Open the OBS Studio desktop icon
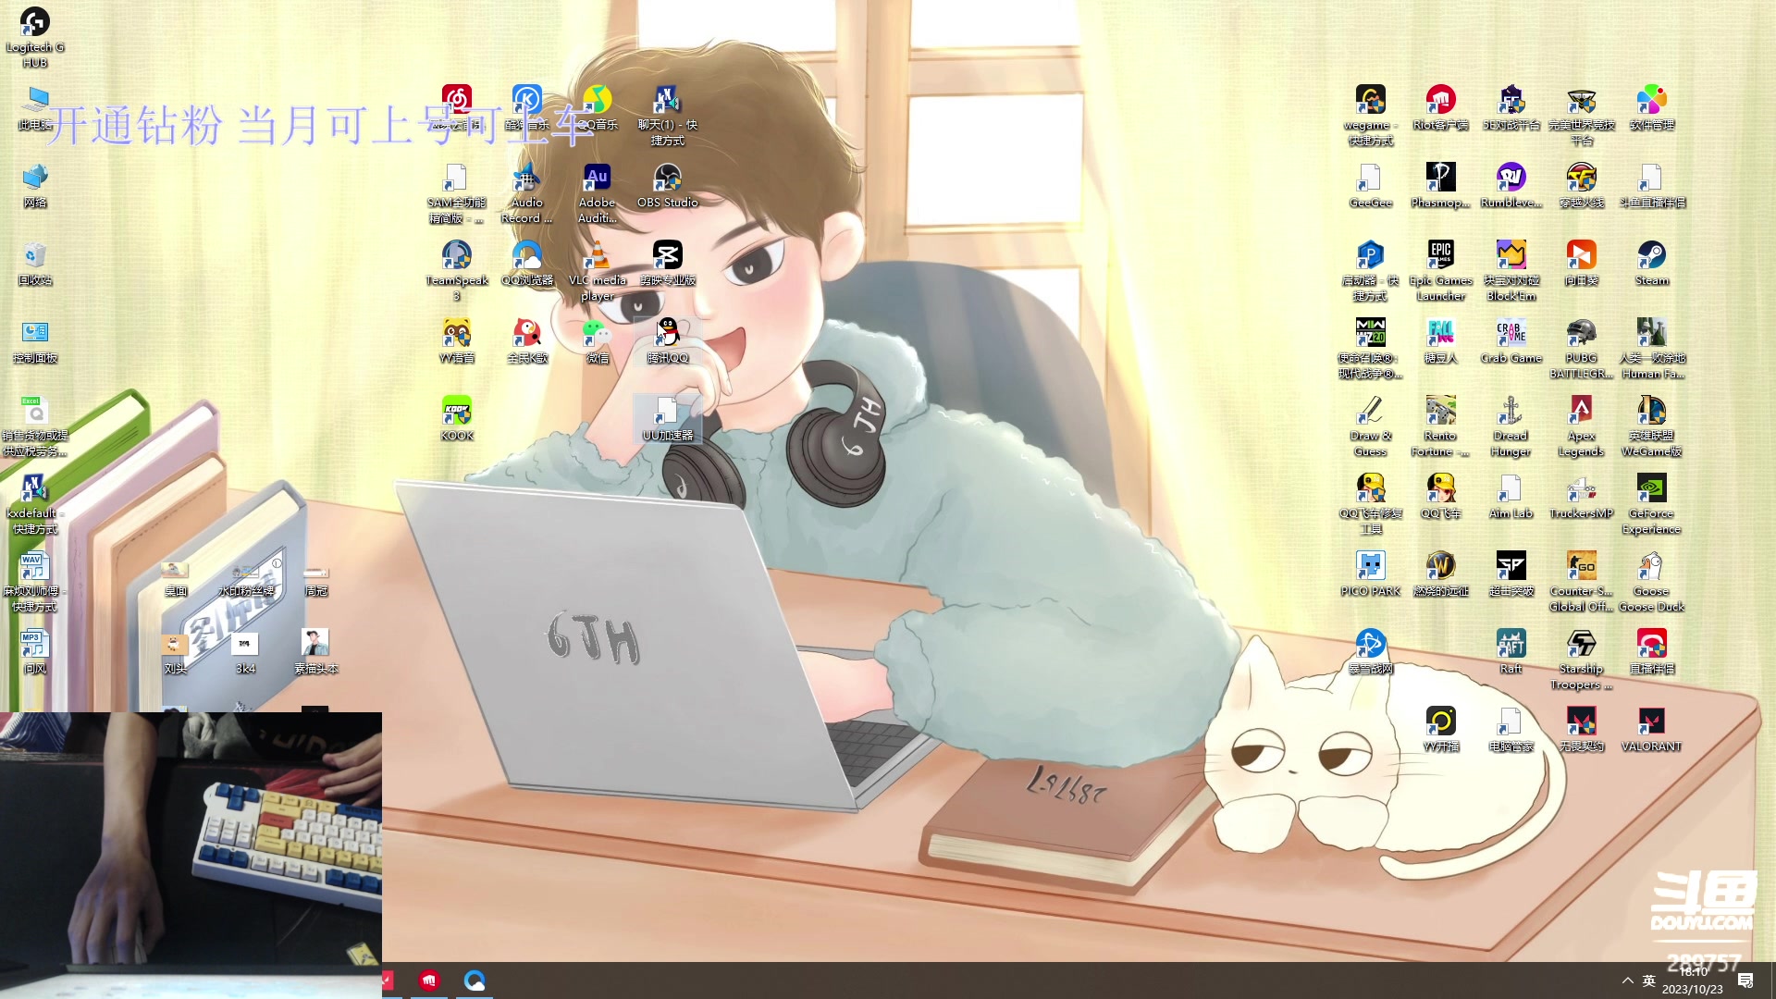 (x=667, y=179)
